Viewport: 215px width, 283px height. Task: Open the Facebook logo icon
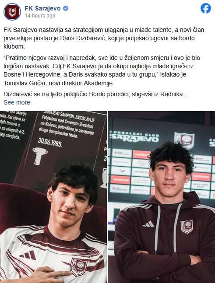point(206,8)
